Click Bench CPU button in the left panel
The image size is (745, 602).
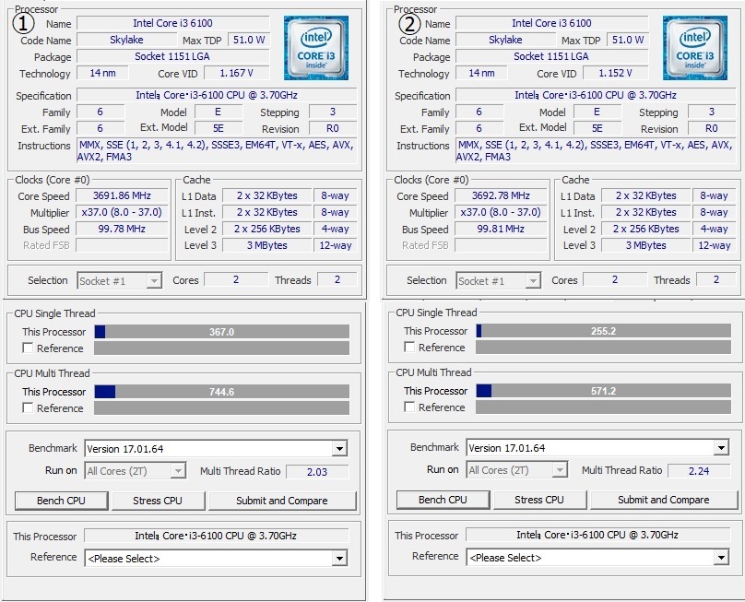pyautogui.click(x=61, y=501)
